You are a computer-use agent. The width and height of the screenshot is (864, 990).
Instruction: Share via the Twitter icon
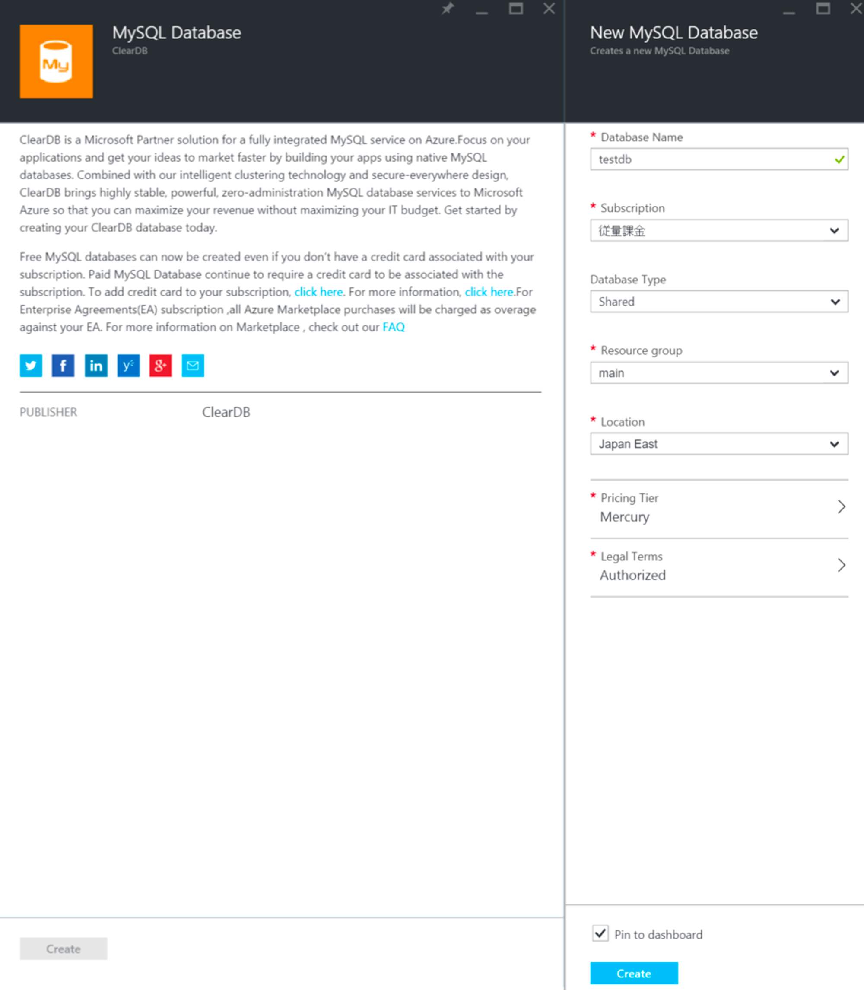click(31, 366)
